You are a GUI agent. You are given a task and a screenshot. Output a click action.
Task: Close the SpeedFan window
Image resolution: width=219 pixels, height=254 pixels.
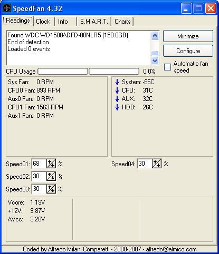click(211, 8)
